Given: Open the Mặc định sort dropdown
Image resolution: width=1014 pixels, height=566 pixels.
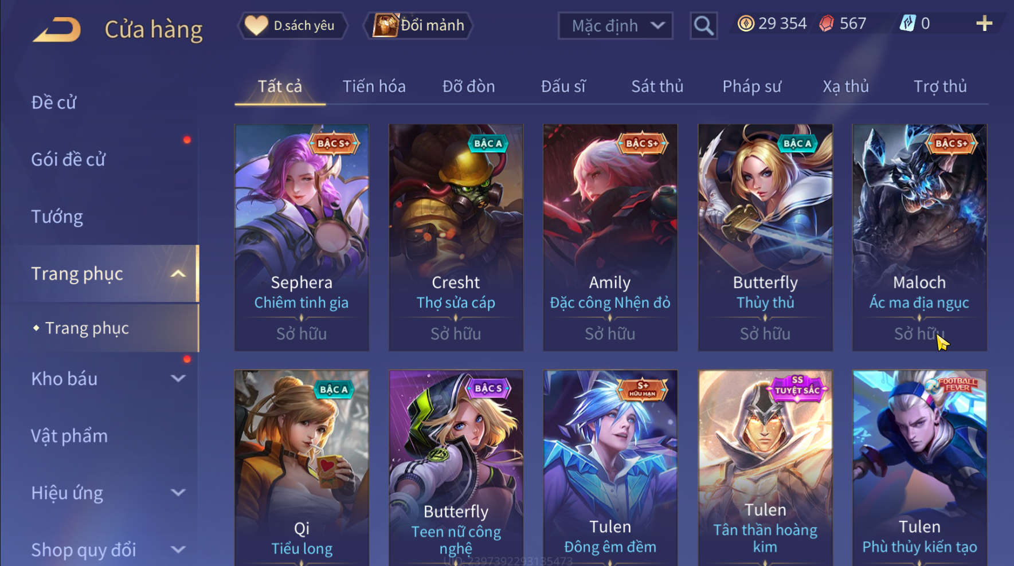Looking at the screenshot, I should [x=615, y=26].
